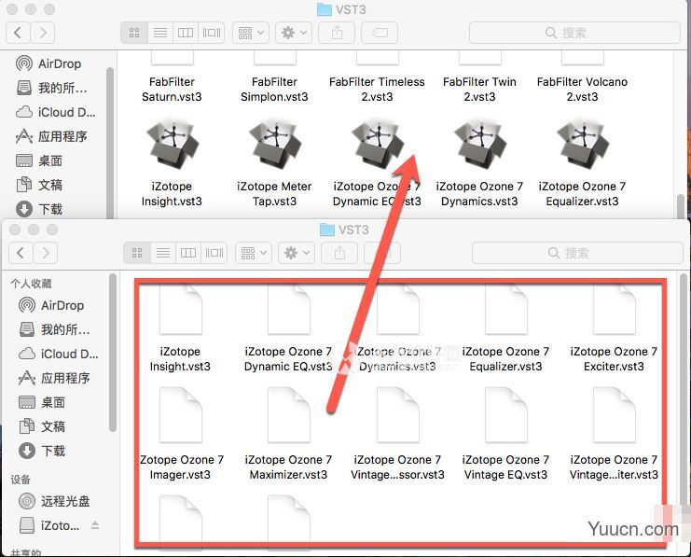Open arrange dropdown in bottom window
This screenshot has width=691, height=557.
pos(253,253)
